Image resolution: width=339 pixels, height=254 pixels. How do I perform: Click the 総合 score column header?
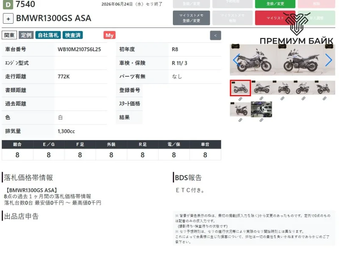(17, 144)
